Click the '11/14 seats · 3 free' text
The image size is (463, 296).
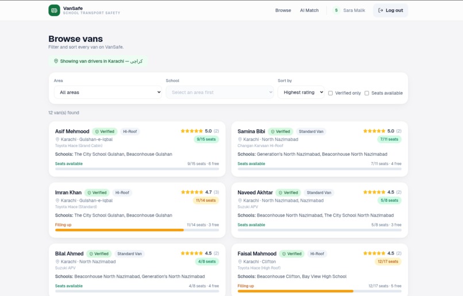(203, 225)
